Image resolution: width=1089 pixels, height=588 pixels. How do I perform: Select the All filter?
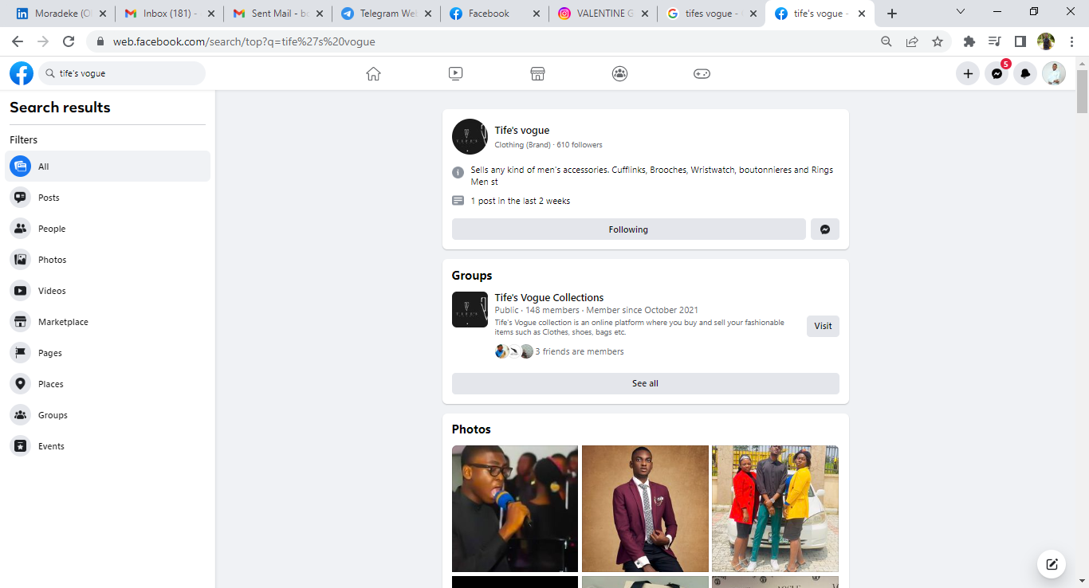(x=109, y=167)
